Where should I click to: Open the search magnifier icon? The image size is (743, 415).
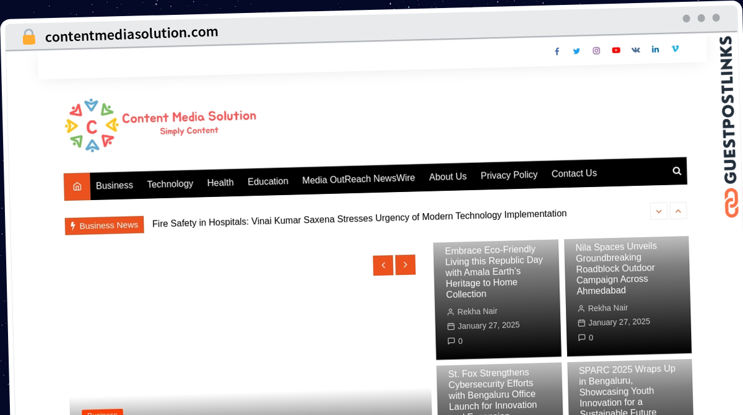[x=677, y=171]
